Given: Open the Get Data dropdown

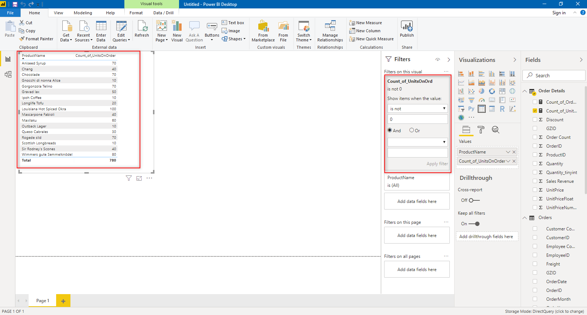Looking at the screenshot, I should (x=66, y=31).
